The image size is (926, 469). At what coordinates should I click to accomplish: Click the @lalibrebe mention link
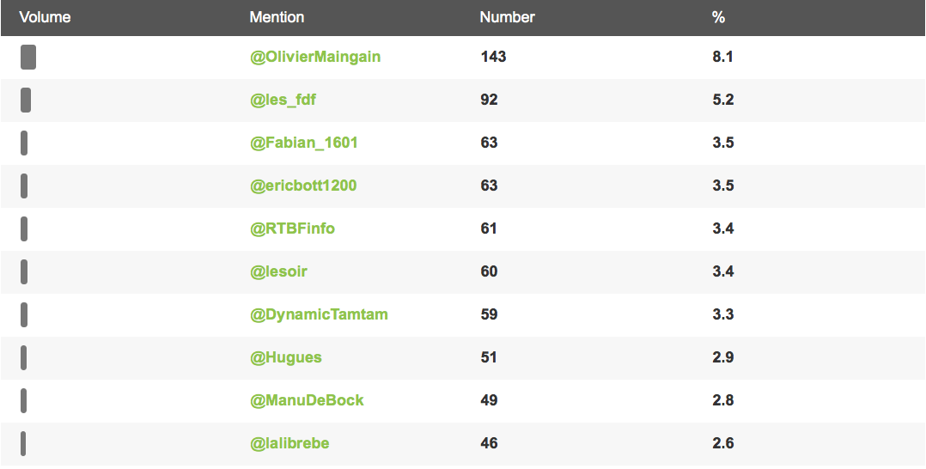(289, 443)
